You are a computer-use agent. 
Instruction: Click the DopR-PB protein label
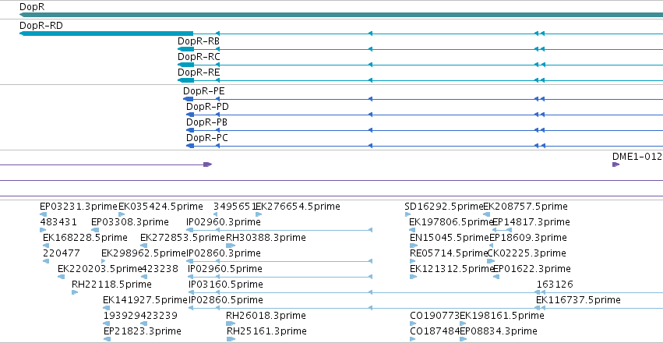tap(206, 122)
